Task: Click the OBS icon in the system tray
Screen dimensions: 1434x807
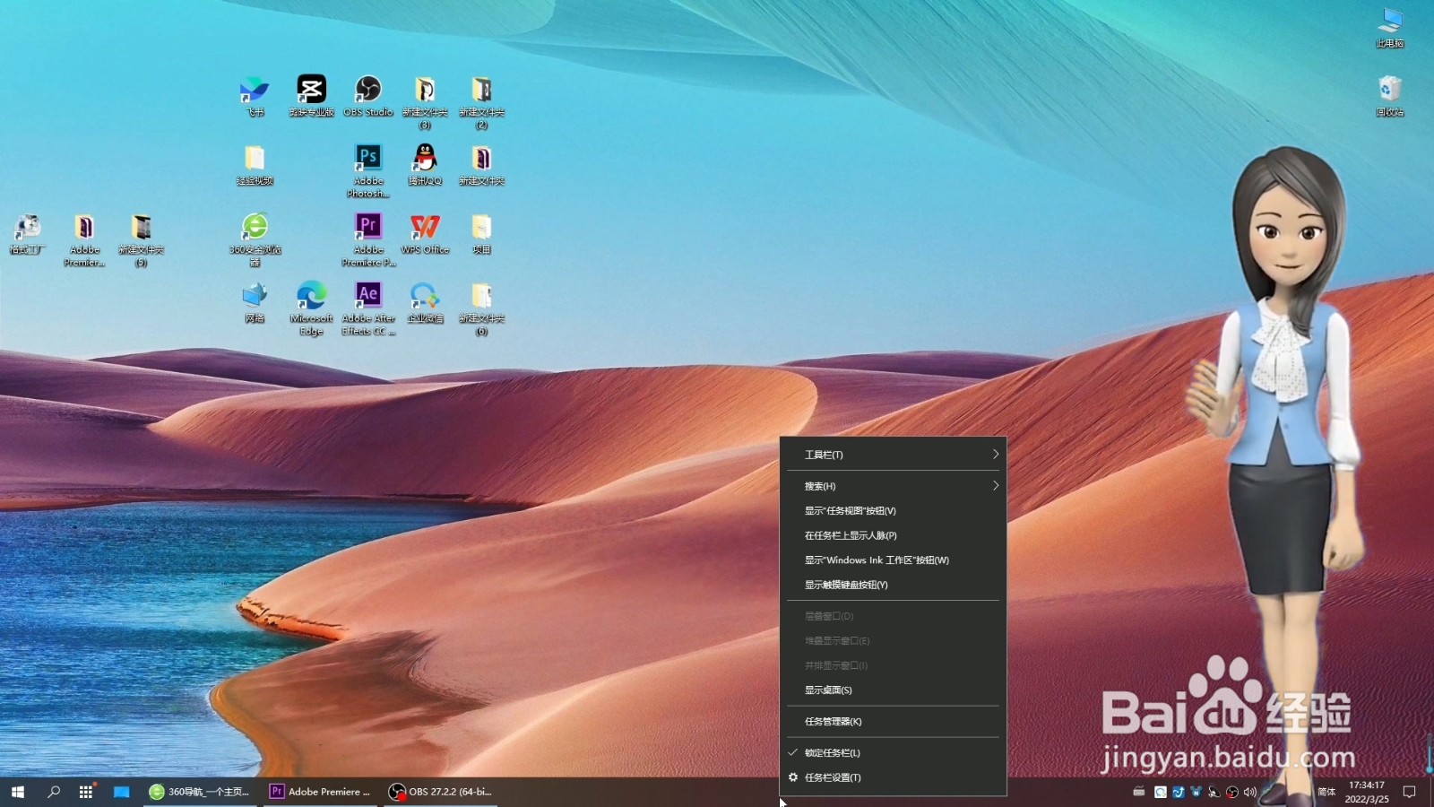Action: tap(1232, 792)
